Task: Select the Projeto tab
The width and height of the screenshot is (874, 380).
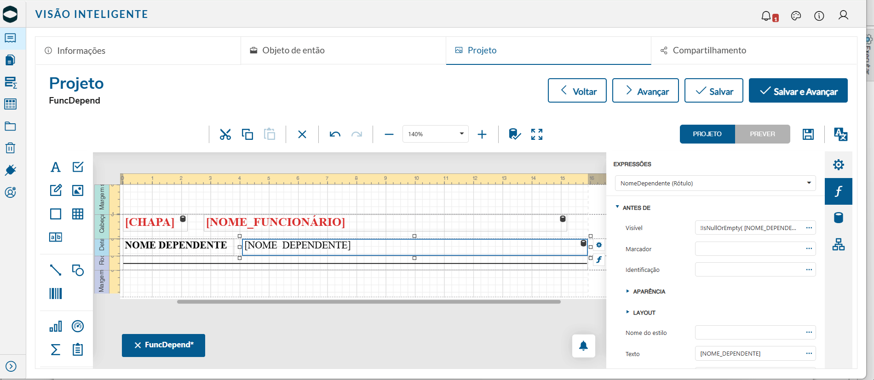Action: tap(548, 51)
